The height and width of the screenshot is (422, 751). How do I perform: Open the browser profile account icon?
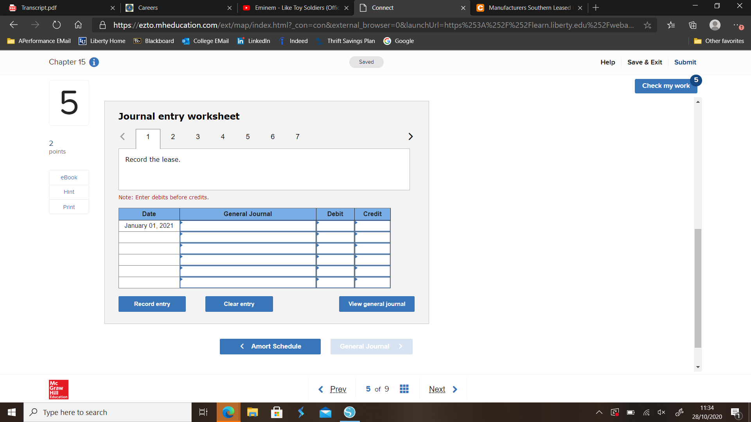(x=715, y=25)
